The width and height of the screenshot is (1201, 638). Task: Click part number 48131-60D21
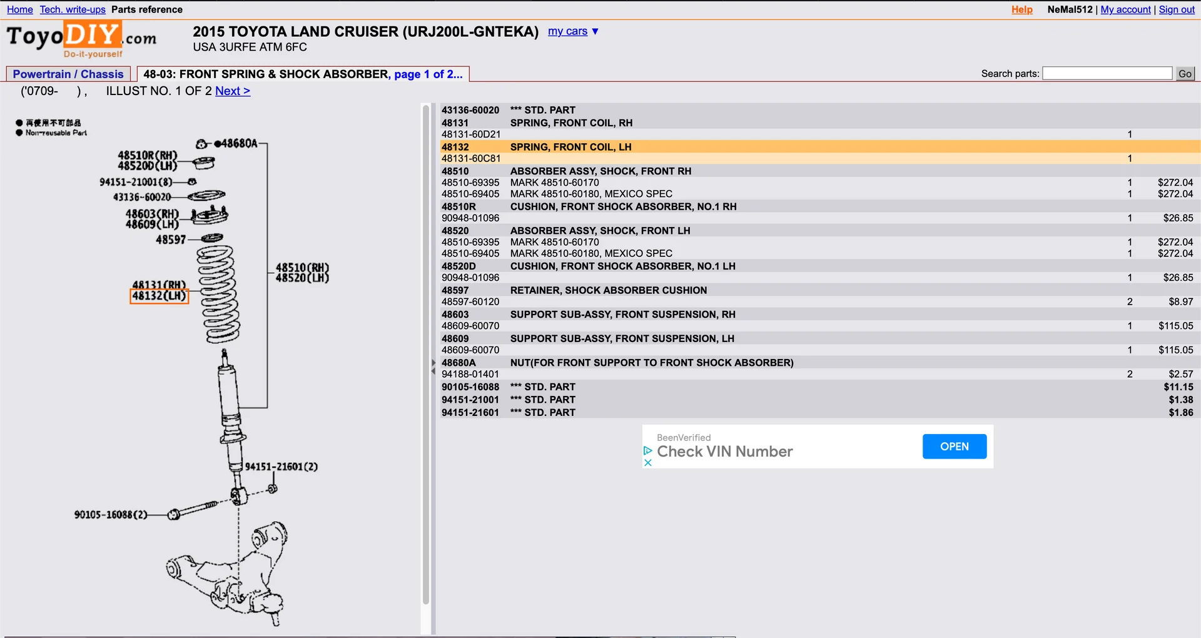point(471,134)
